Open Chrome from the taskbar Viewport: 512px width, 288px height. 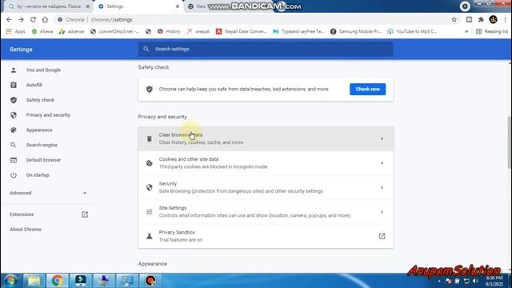pos(57,281)
